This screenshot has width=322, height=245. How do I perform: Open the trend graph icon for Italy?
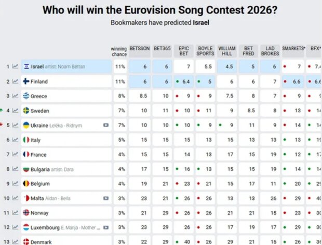tap(16, 140)
